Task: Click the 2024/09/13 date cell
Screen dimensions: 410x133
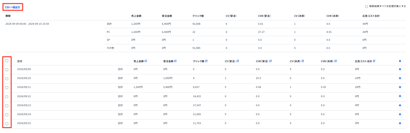Action: 24,105
